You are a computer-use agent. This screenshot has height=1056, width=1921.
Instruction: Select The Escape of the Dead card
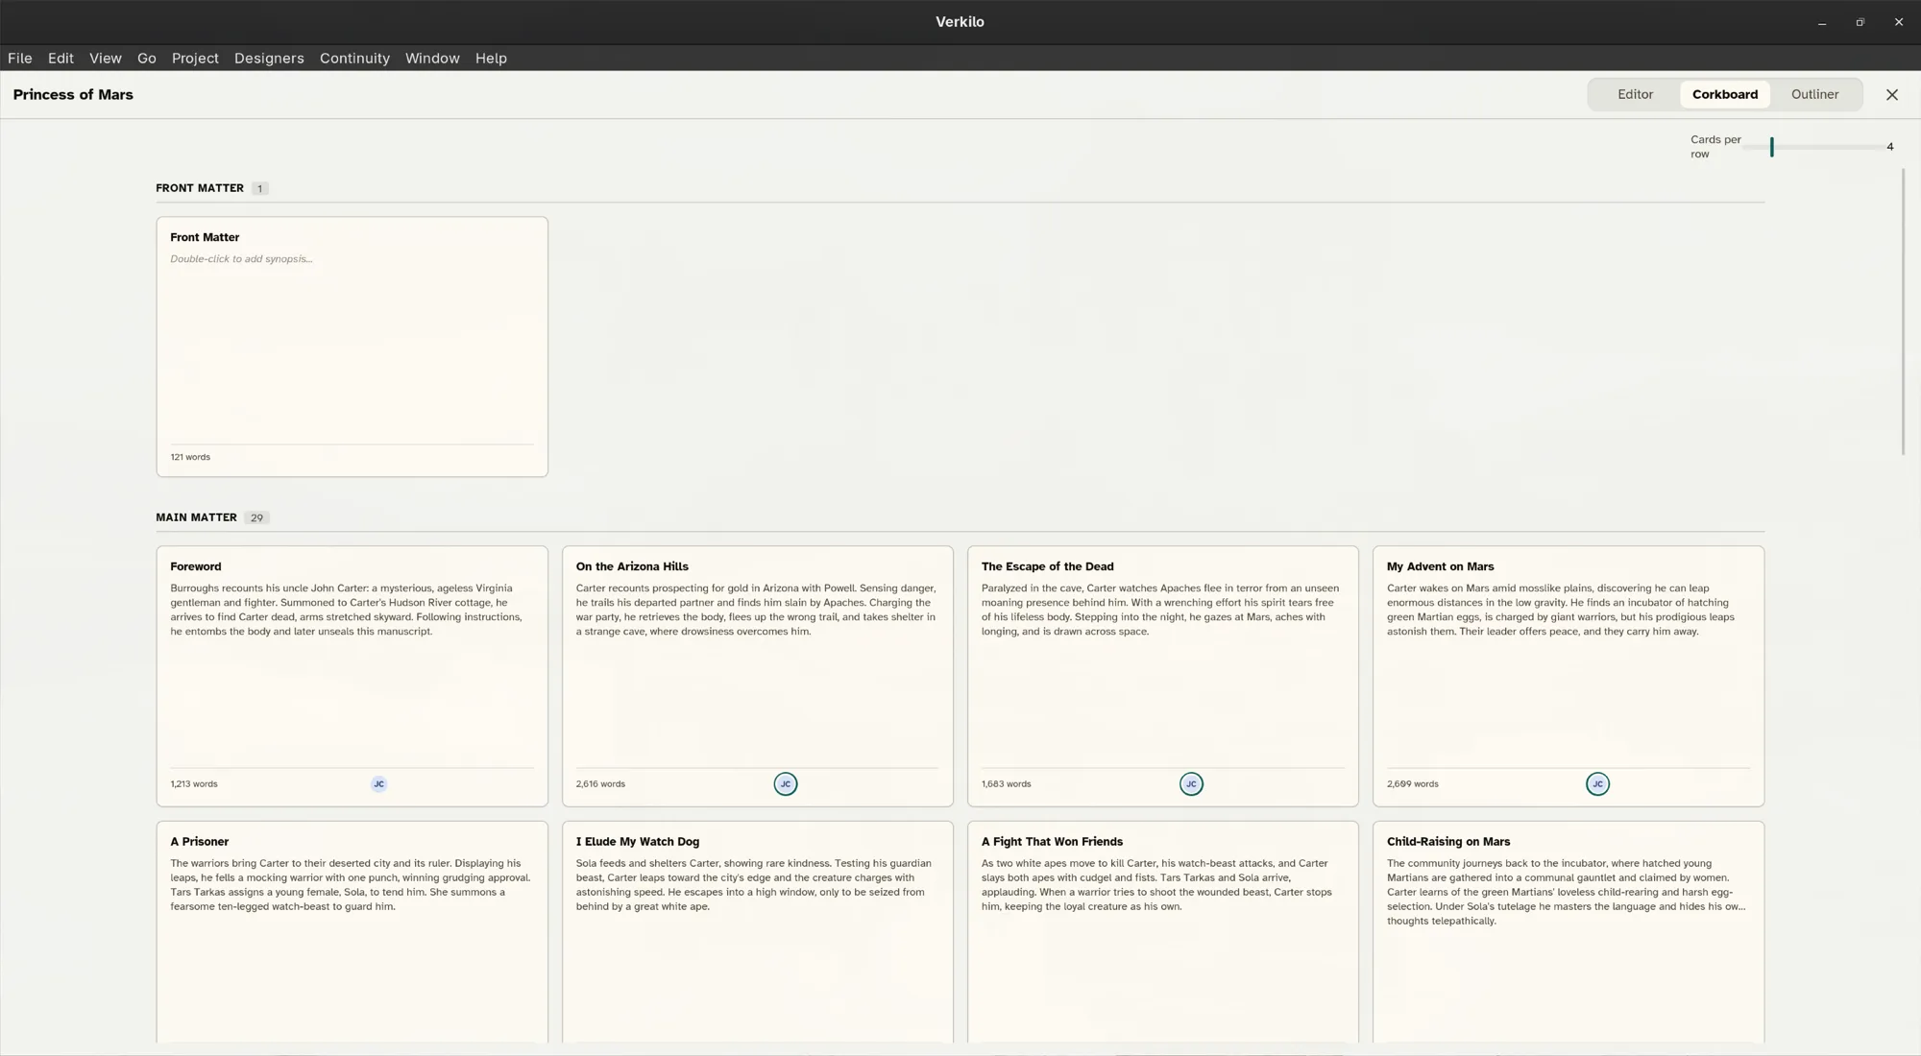click(1163, 677)
